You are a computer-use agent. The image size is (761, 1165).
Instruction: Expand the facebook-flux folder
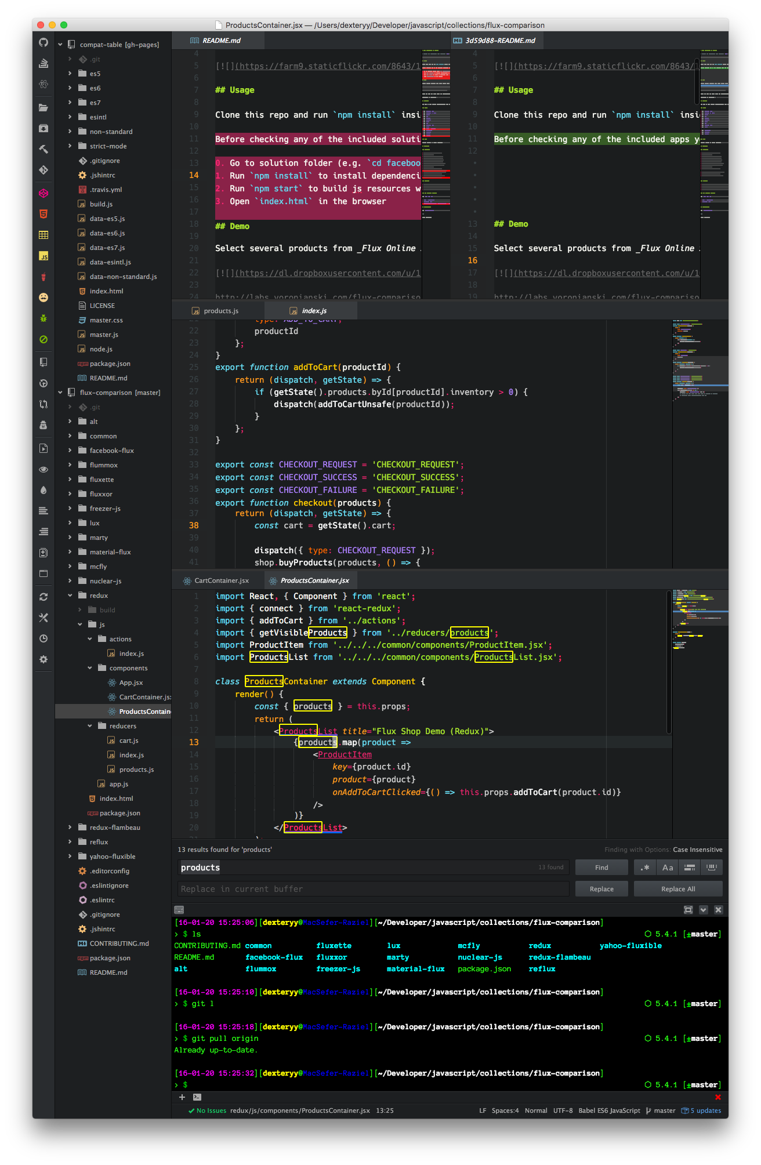tap(70, 451)
